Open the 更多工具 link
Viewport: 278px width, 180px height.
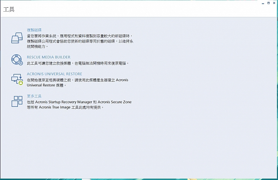click(x=34, y=96)
